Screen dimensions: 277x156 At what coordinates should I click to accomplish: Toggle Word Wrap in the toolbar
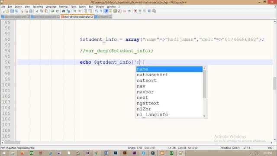[97, 11]
